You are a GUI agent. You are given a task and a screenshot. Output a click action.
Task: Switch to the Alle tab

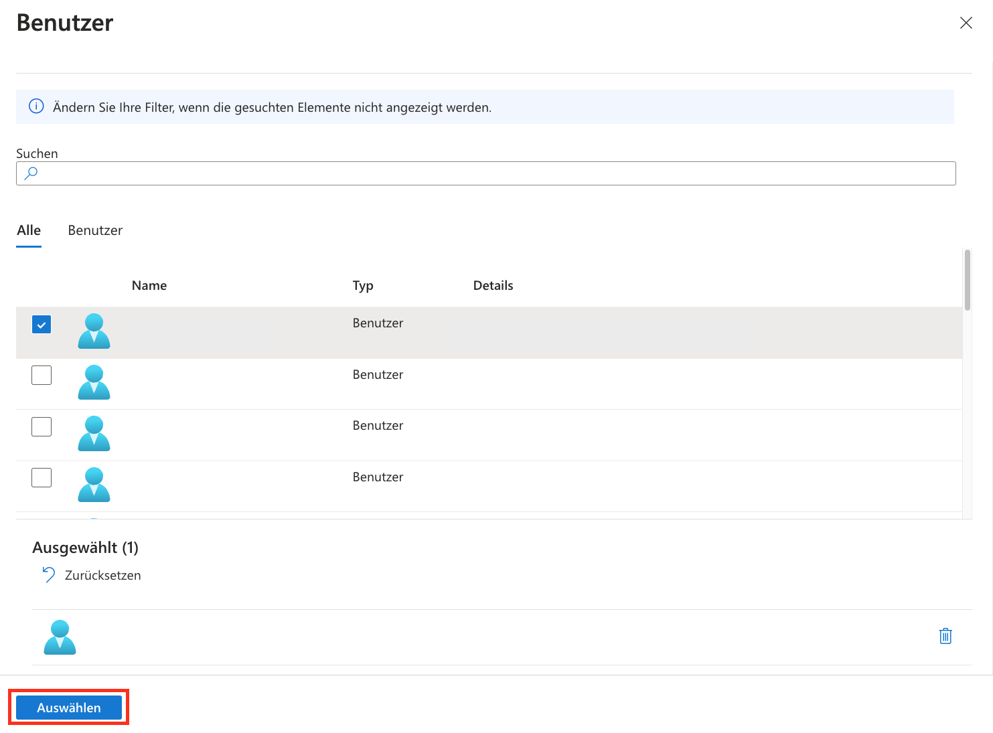coord(29,230)
